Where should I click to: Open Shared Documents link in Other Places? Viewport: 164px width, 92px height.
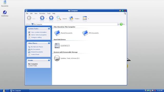[37, 52]
